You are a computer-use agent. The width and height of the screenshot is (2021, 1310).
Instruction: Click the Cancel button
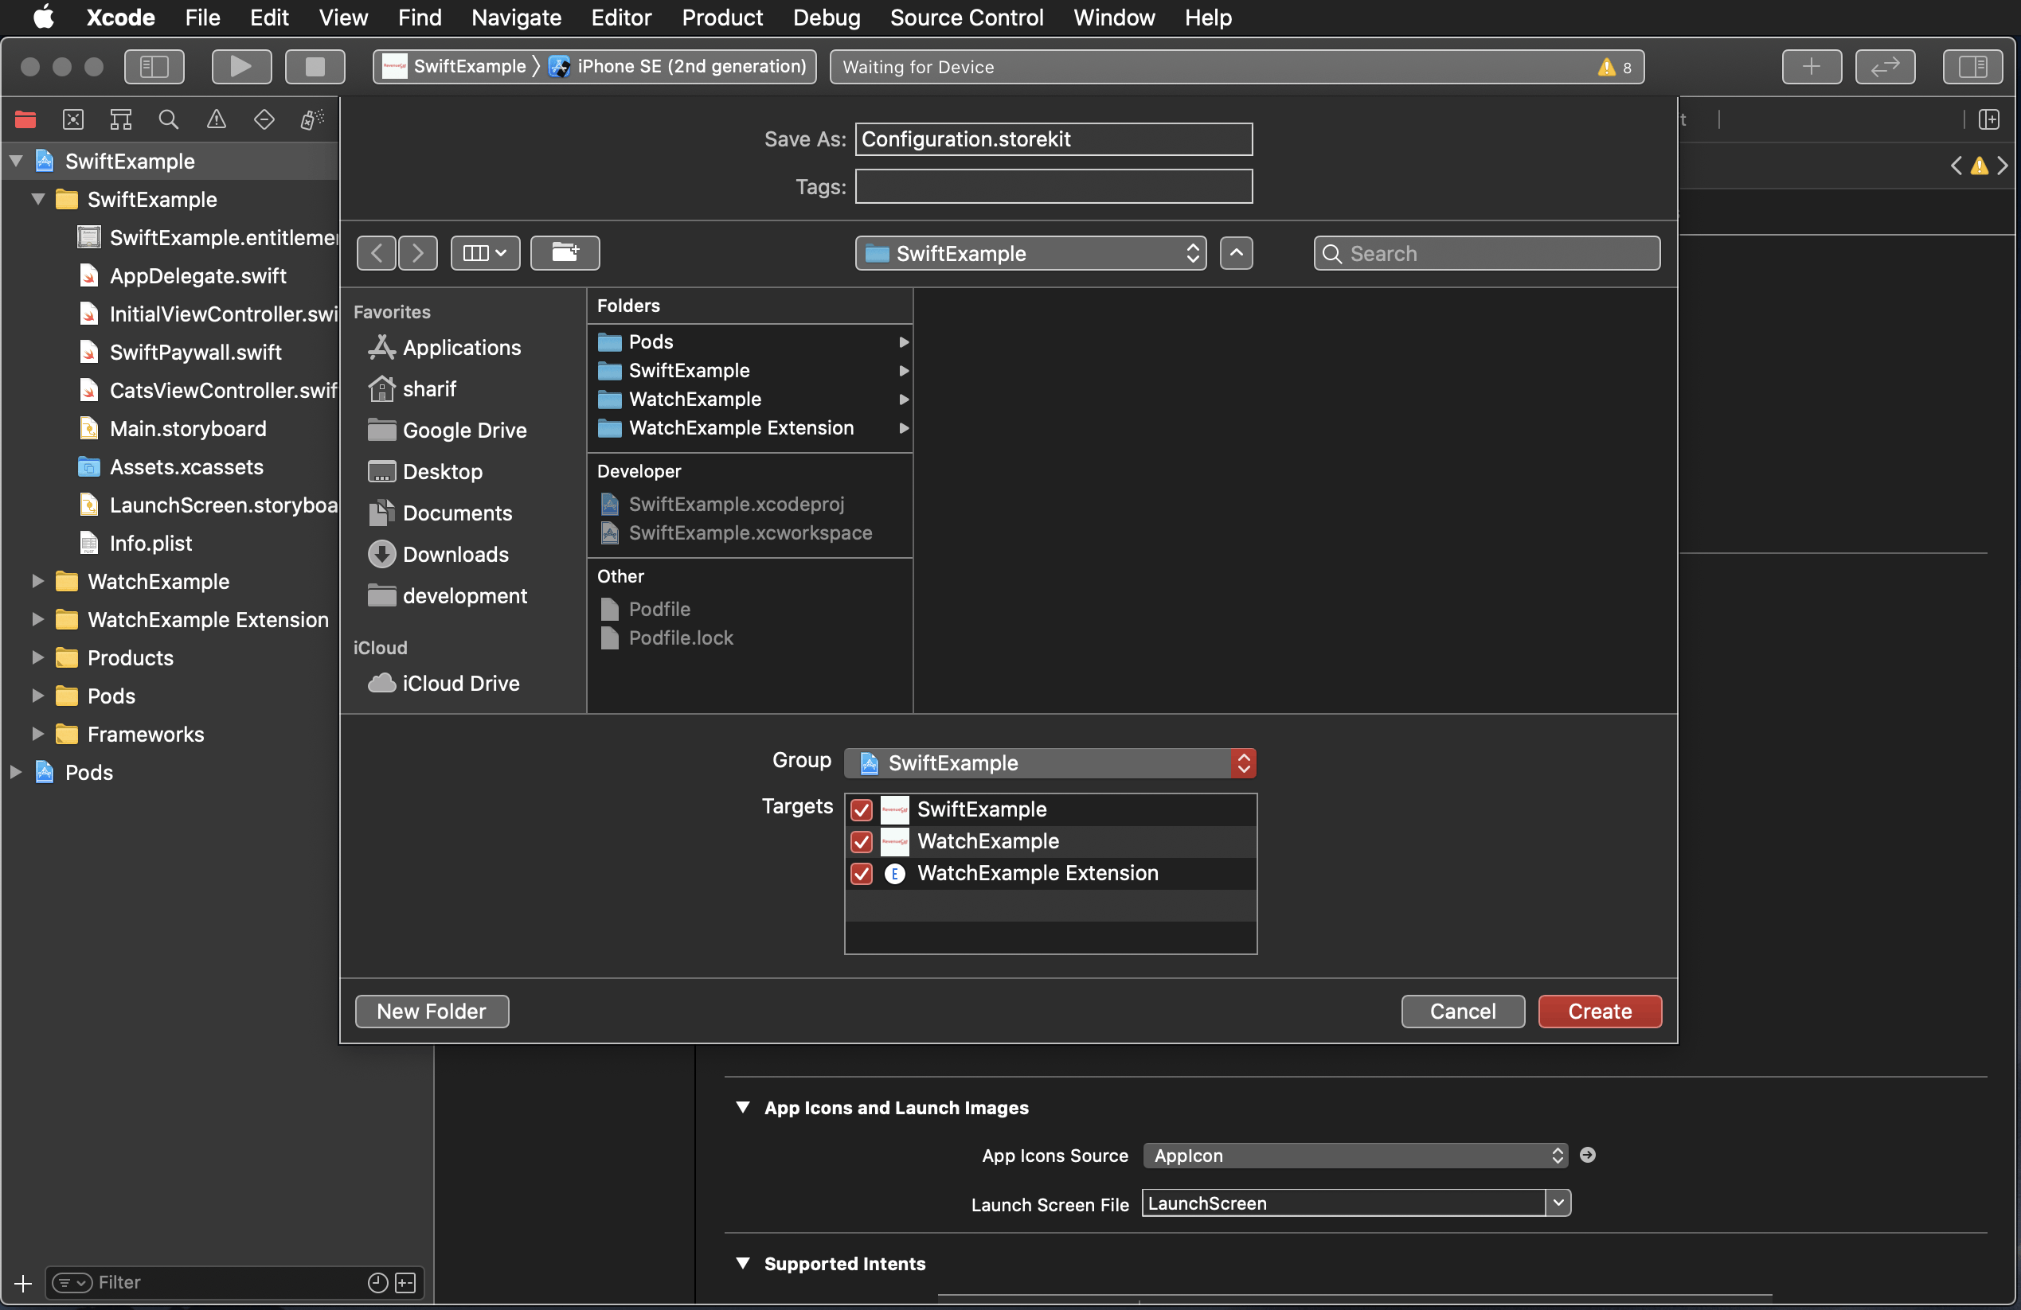(x=1462, y=1011)
